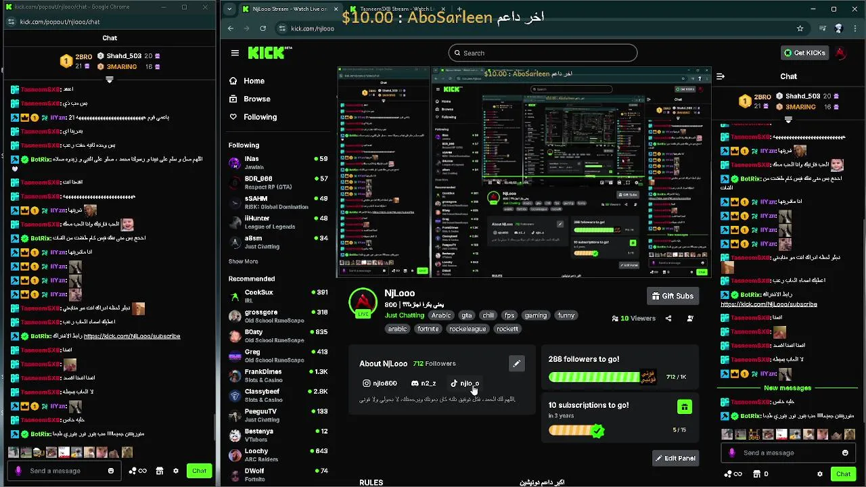Open Discord link n2_z

(424, 384)
